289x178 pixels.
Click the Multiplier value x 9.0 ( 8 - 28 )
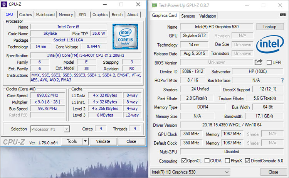47,102
